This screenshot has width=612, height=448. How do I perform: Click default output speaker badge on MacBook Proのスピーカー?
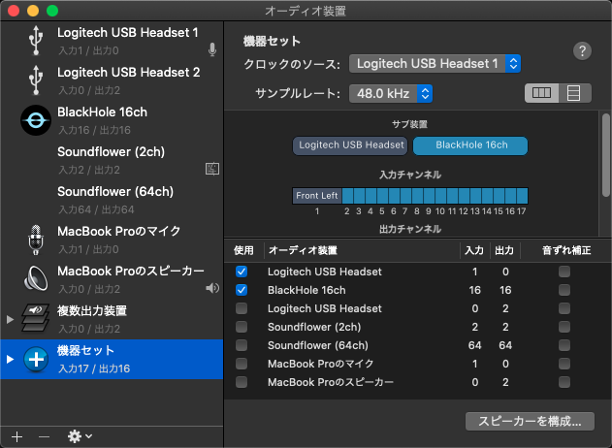[x=212, y=288]
